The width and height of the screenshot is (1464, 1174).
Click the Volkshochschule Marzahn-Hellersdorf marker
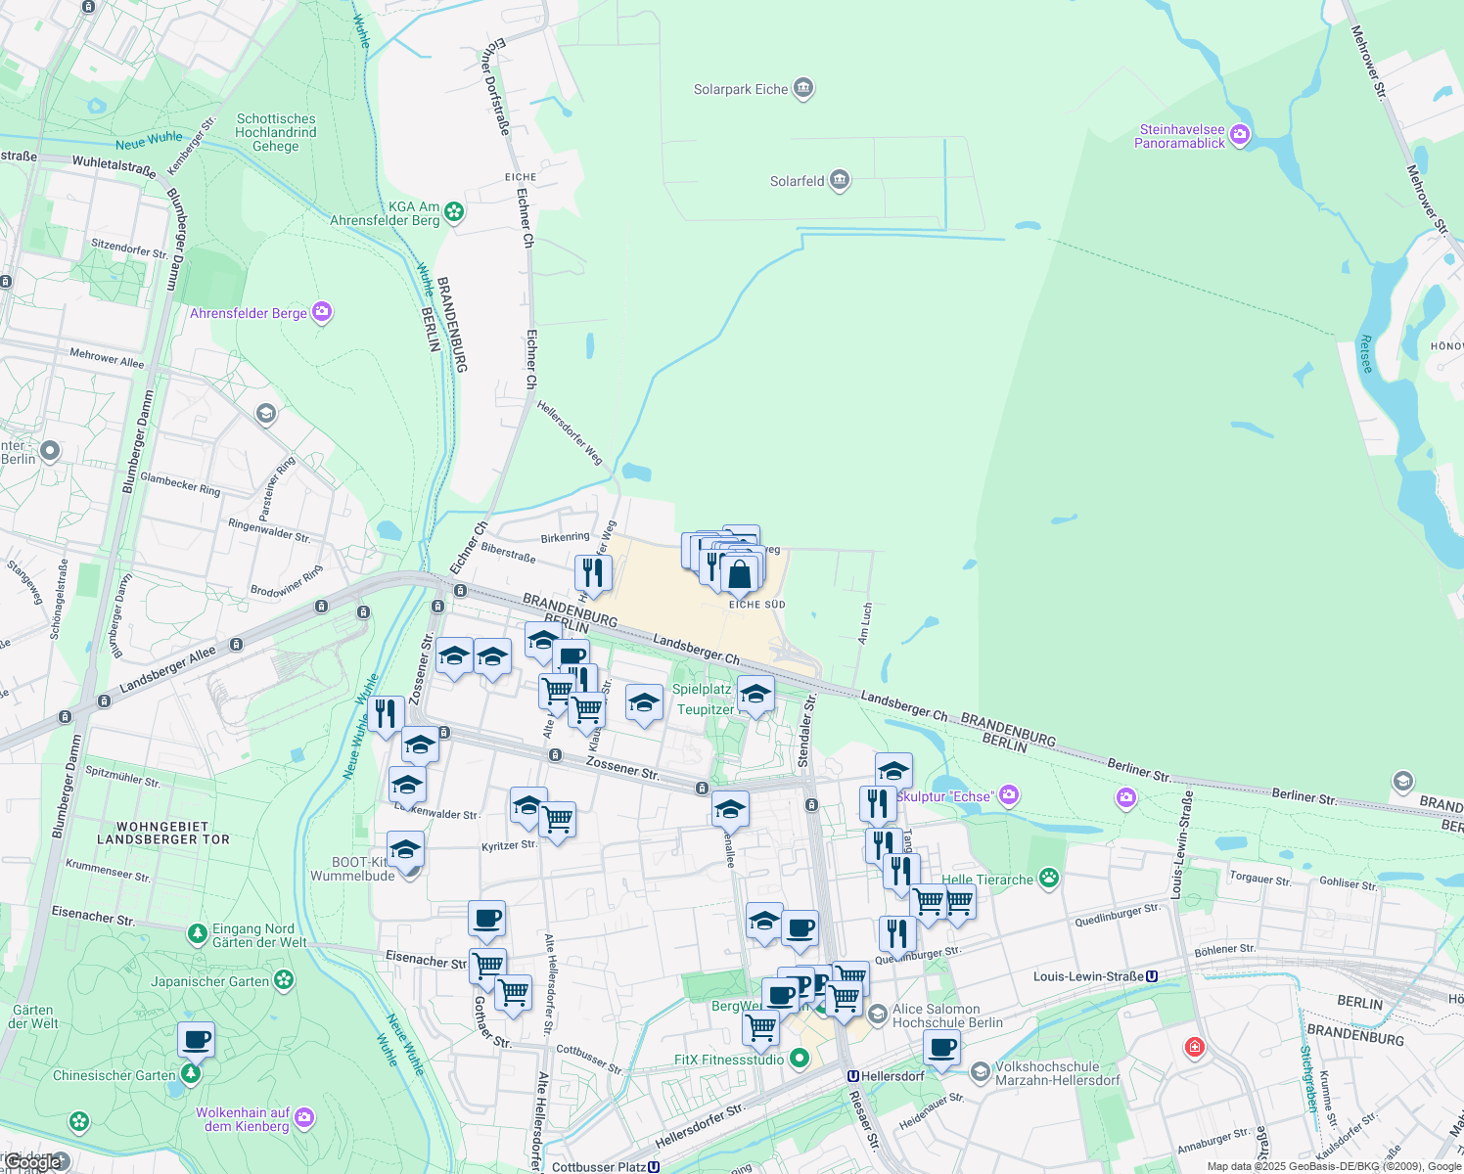coord(982,1072)
